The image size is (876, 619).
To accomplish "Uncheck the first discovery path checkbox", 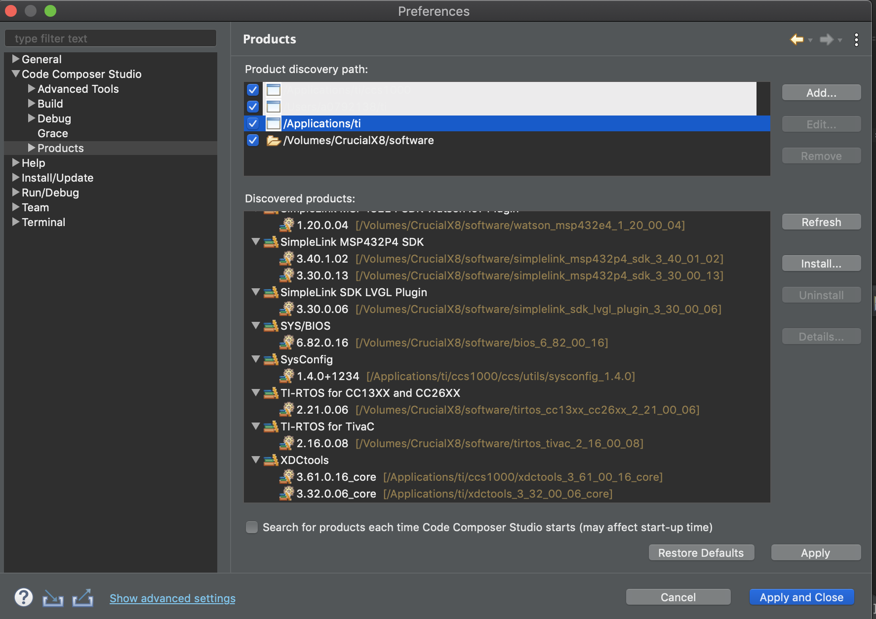I will [253, 90].
